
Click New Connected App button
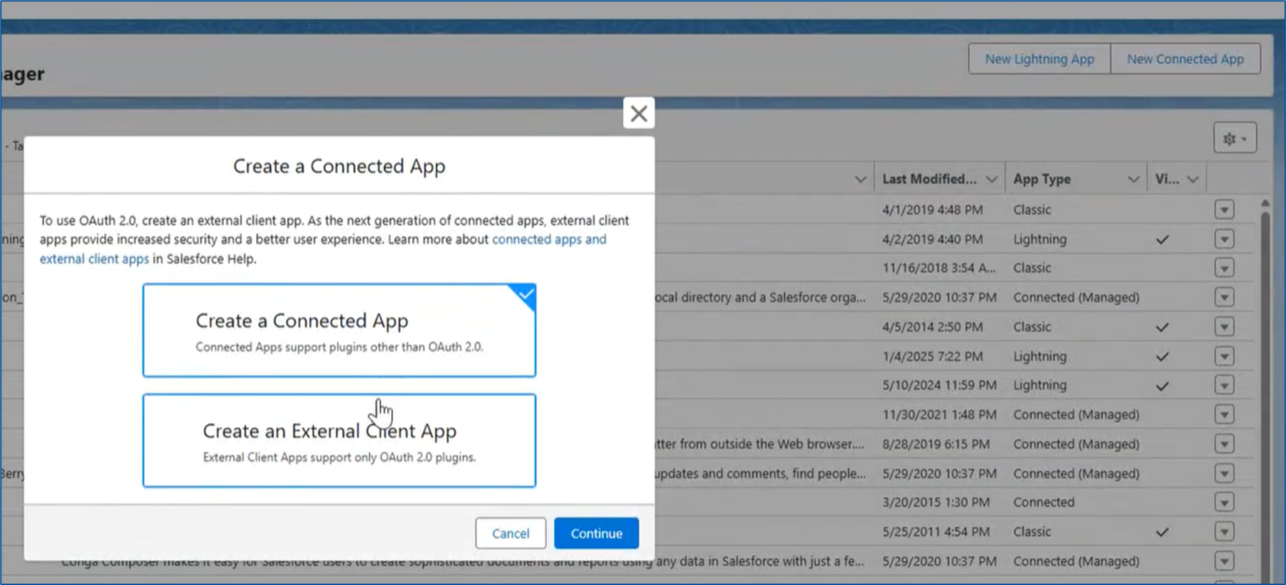click(x=1185, y=59)
